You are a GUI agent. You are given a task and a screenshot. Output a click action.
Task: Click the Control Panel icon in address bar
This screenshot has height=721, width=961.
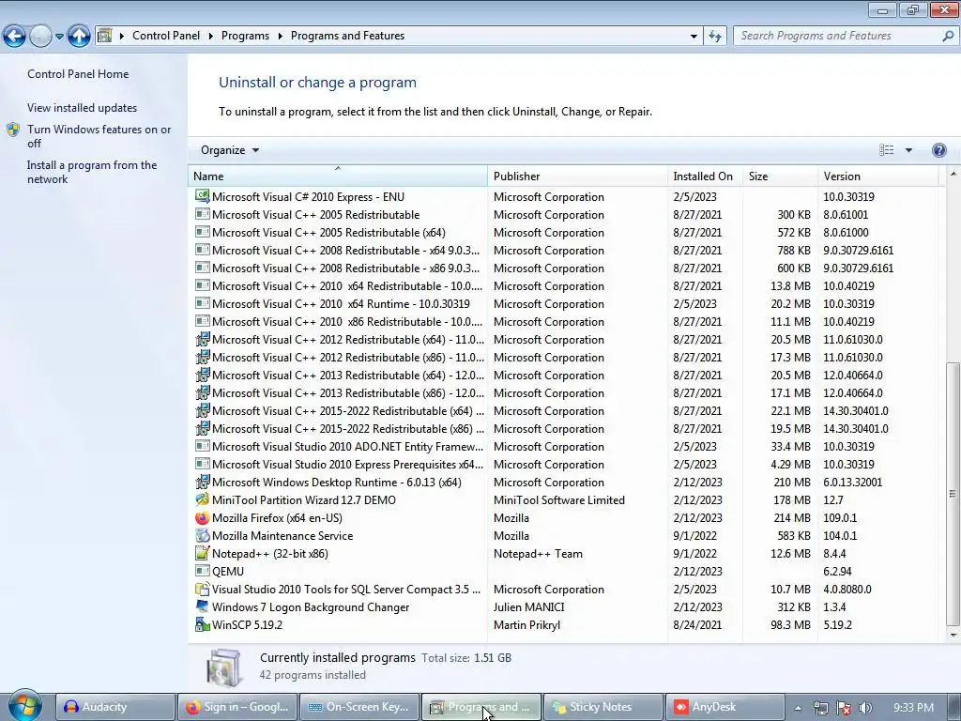coord(105,36)
